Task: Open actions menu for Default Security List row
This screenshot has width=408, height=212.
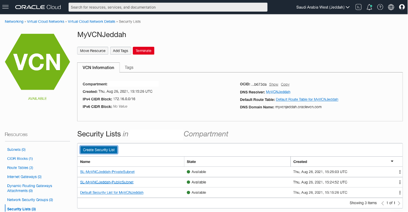Action: click(400, 193)
